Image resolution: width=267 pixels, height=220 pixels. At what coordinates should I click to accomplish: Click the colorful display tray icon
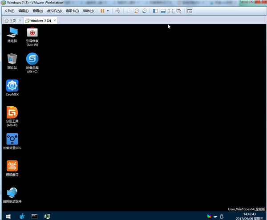tap(209, 216)
